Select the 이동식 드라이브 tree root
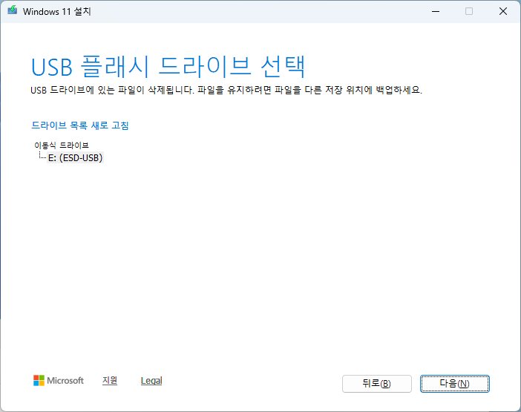 click(x=62, y=145)
